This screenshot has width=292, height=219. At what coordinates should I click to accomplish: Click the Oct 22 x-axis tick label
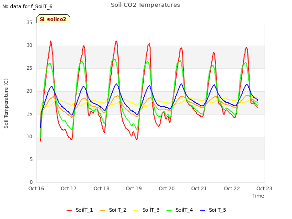point(232,188)
